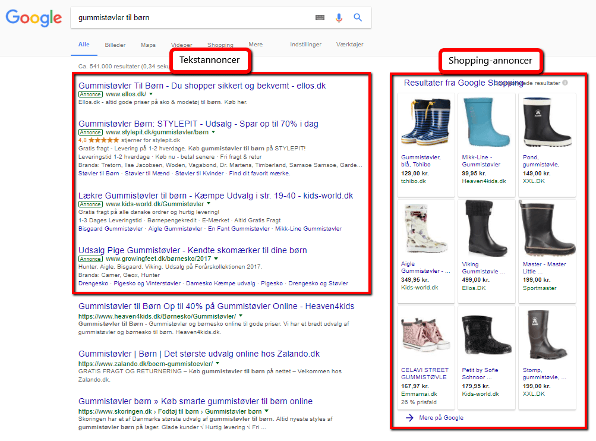Click the Stomp boot image from XXL.DK
The height and width of the screenshot is (441, 596).
click(547, 335)
